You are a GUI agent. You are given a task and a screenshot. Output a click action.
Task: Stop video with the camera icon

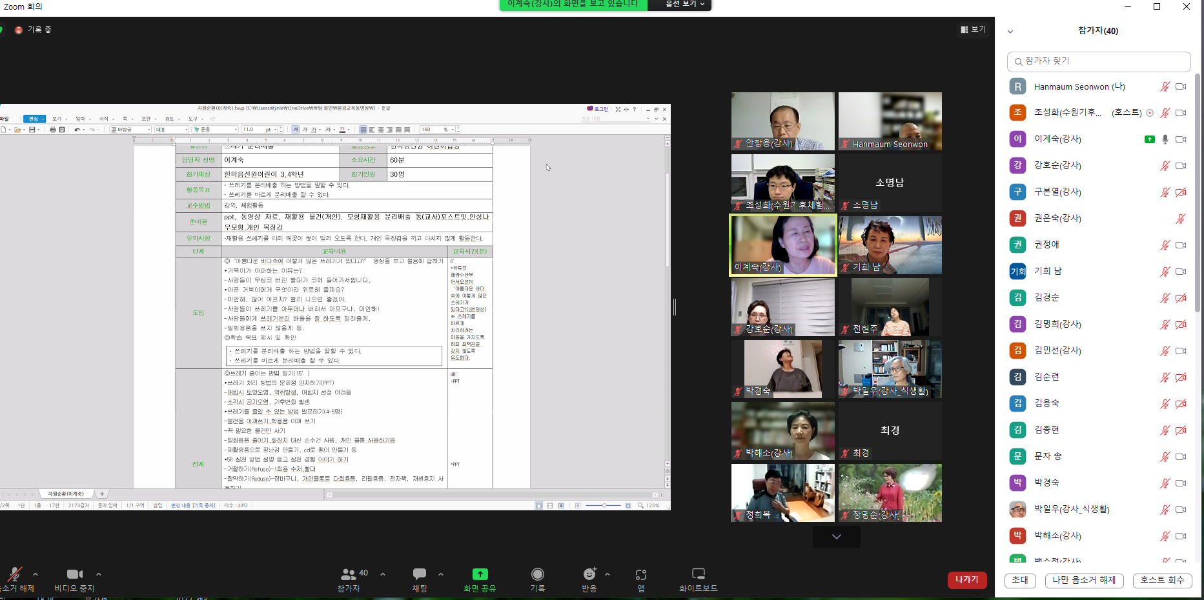pos(75,574)
